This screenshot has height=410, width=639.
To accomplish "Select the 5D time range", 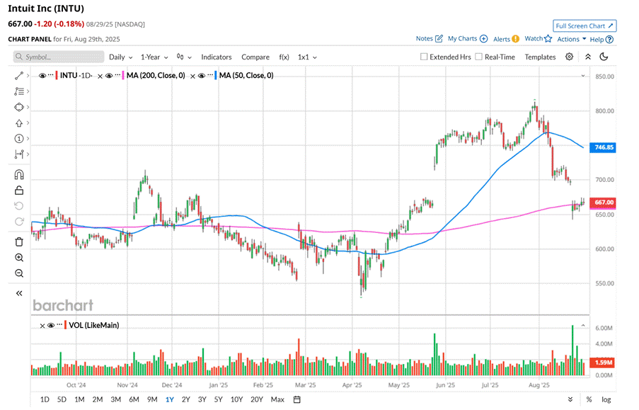I will click(x=62, y=399).
